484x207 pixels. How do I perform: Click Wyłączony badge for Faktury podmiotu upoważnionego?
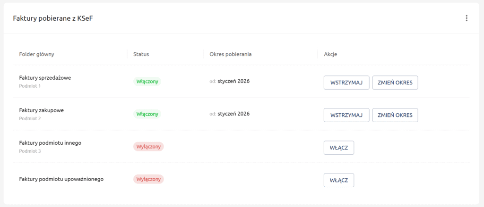[x=148, y=179]
